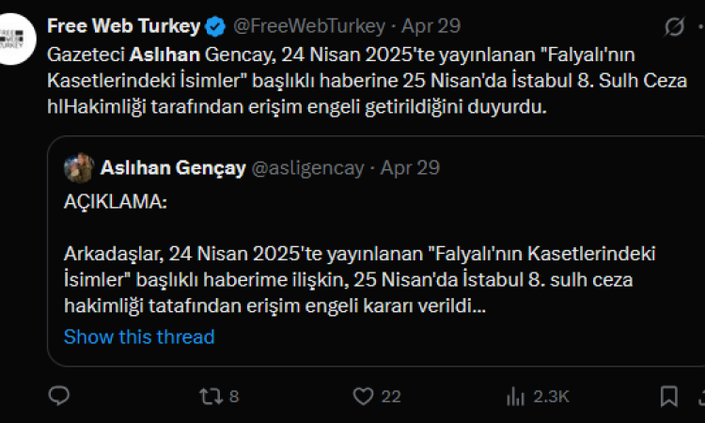Open the @asligencay handle
The width and height of the screenshot is (705, 423).
coord(308,168)
